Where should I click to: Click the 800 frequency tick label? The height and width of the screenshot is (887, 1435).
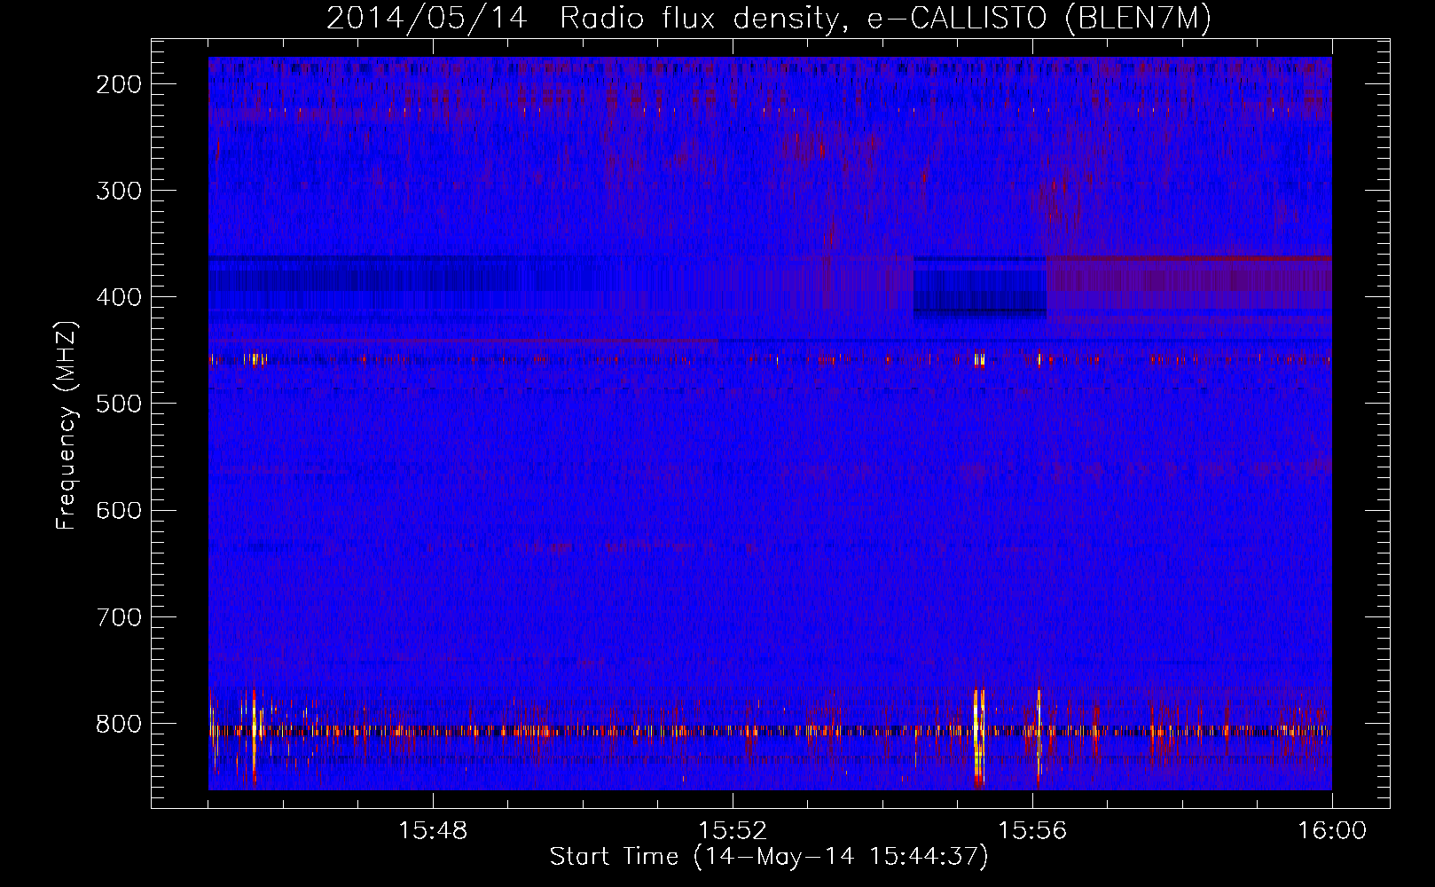[119, 723]
